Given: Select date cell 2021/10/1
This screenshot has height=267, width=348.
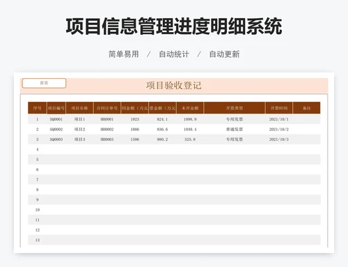Looking at the screenshot, I should [279, 119].
